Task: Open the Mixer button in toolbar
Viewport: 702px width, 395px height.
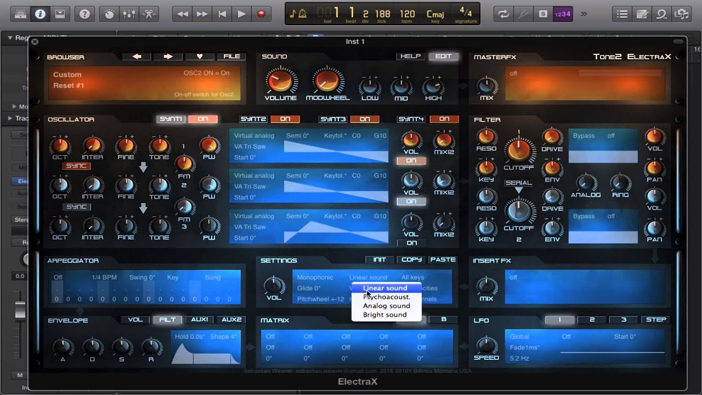Action: pyautogui.click(x=129, y=14)
